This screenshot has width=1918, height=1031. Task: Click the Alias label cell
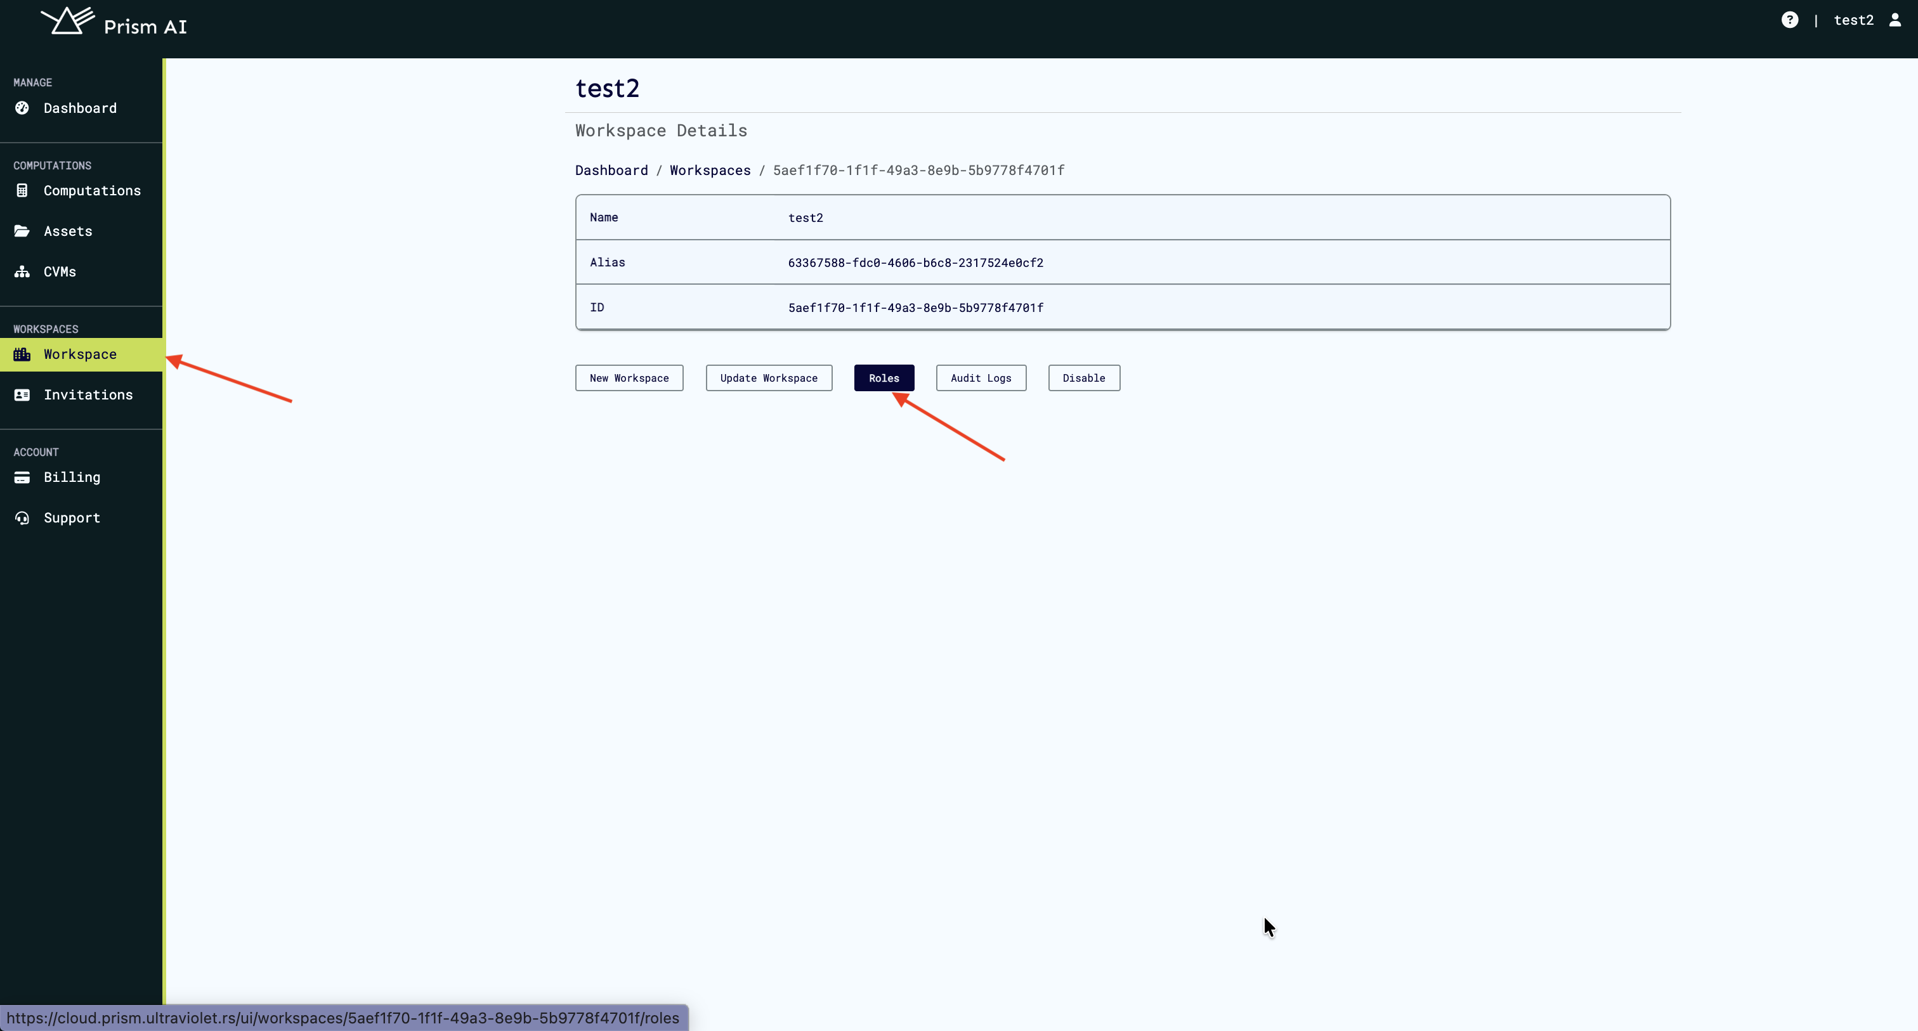(608, 262)
